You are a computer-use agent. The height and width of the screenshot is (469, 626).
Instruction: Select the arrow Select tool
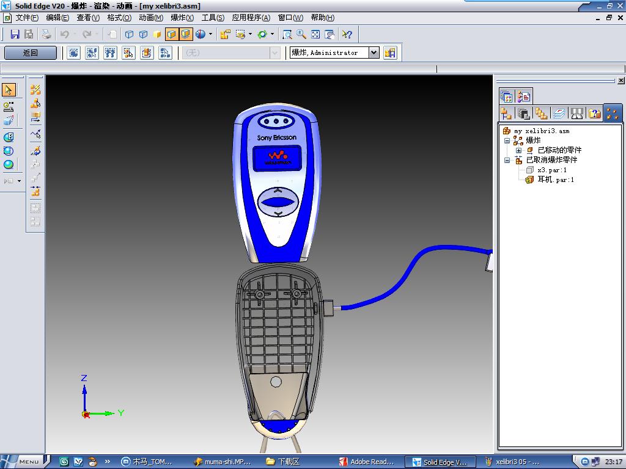click(x=9, y=90)
